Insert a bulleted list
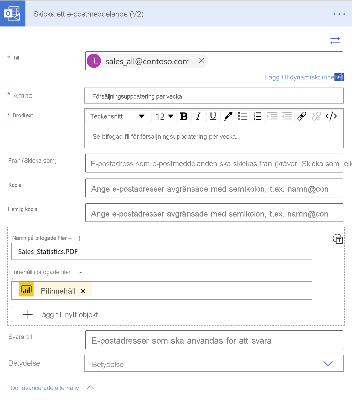352x405 pixels. point(243,116)
